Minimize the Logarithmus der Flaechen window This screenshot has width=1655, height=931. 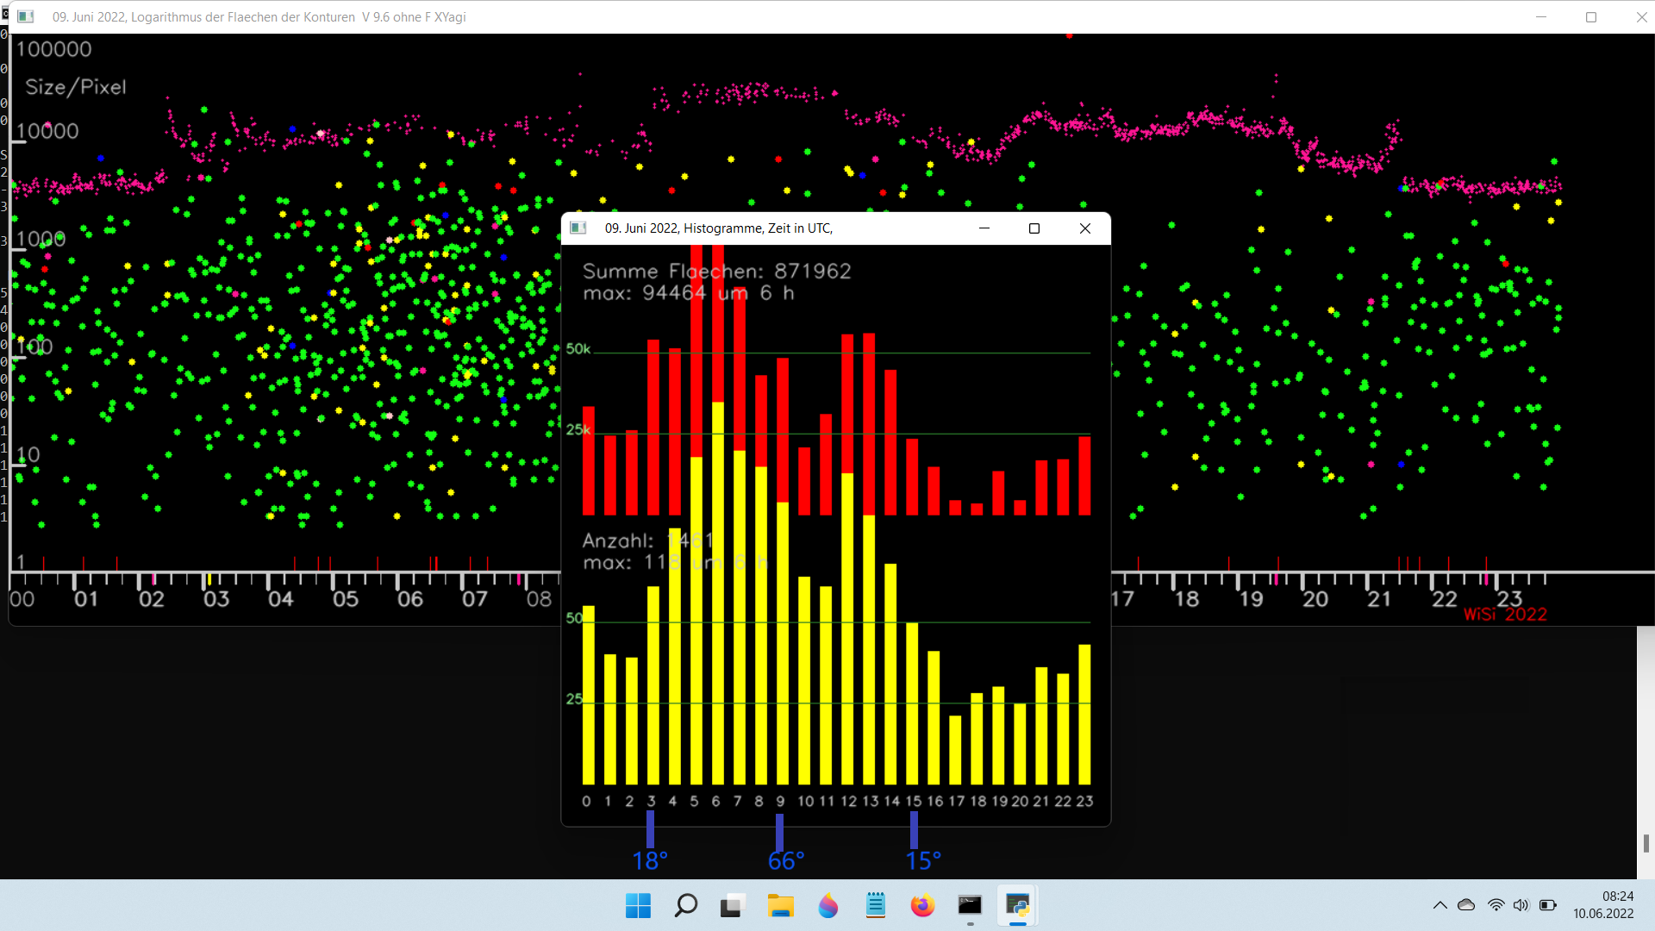tap(1541, 17)
